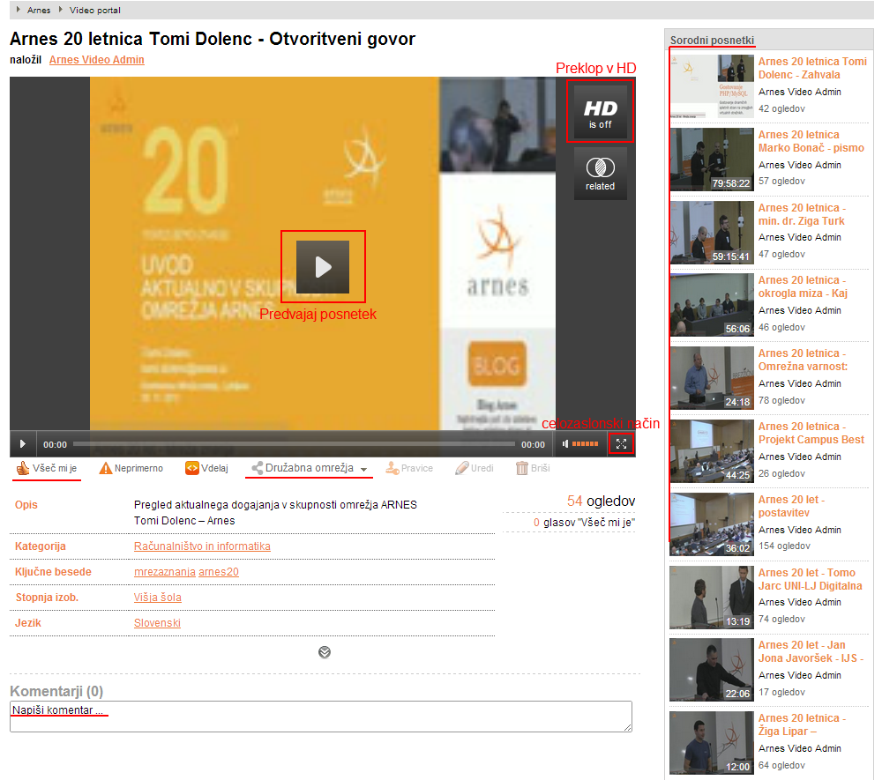Screen dimensions: 882x780
Task: Click the Pravice permissions button
Action: pyautogui.click(x=409, y=468)
